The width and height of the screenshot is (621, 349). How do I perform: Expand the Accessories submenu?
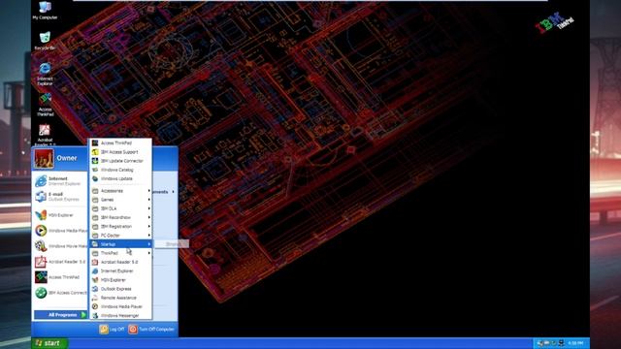click(x=120, y=191)
